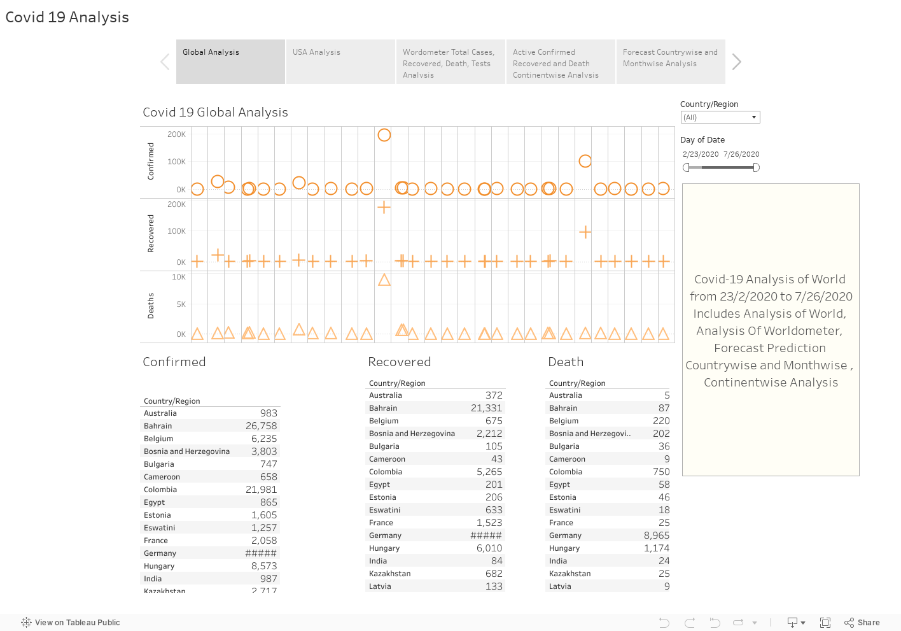This screenshot has height=631, width=901.
Task: Open the Country/Region (All) dropdown
Action: (x=720, y=117)
